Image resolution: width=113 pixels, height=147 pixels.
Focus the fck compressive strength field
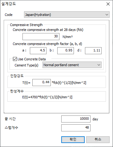point(41,36)
